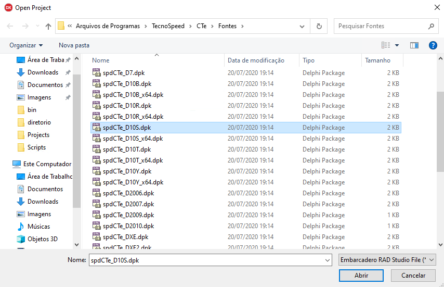Viewport: 444px width, 287px height.
Task: Select file spdCTe_D7.dpk
Action: (124, 73)
